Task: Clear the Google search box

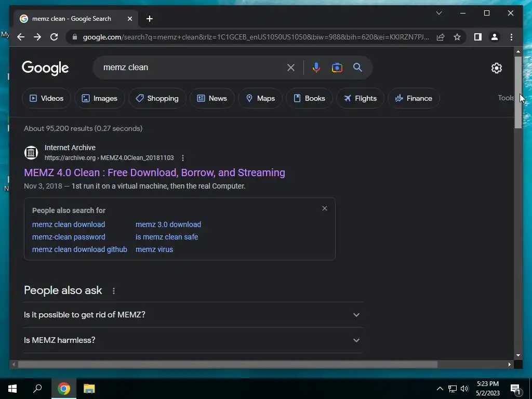Action: [x=291, y=68]
